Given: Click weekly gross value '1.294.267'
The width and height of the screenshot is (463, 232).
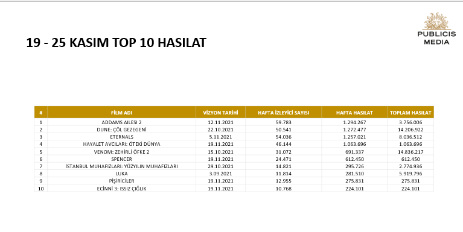Looking at the screenshot, I should [354, 122].
